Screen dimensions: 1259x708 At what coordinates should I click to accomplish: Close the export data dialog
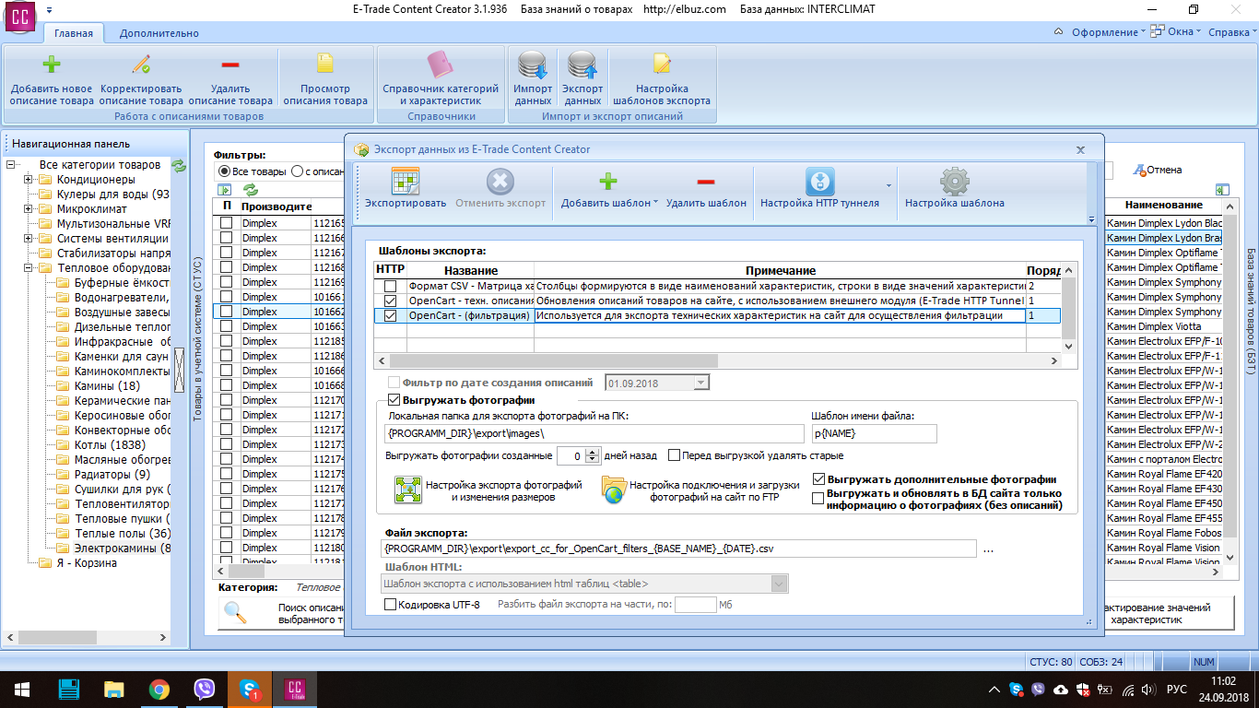(x=1080, y=149)
